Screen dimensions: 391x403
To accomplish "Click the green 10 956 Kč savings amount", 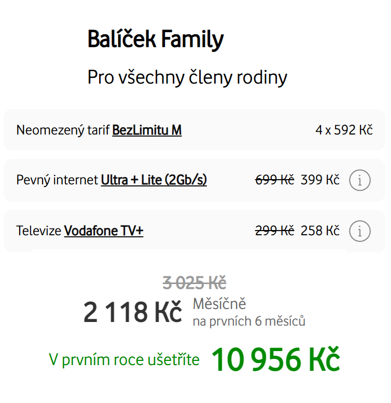I will pyautogui.click(x=275, y=359).
